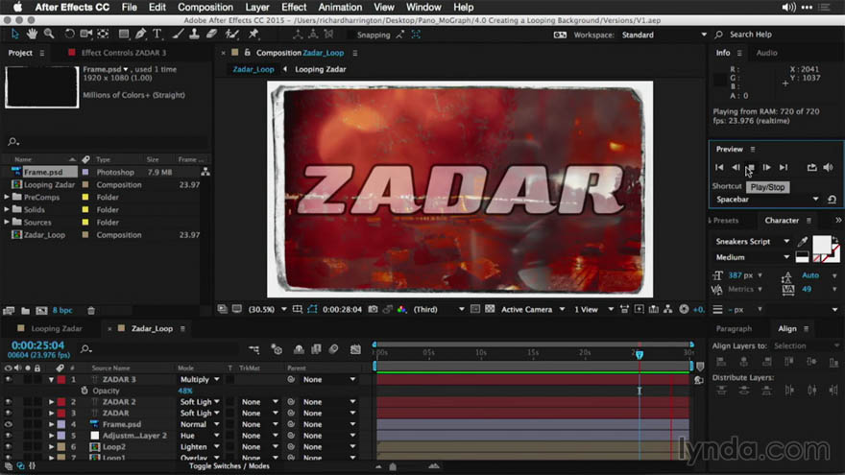Toggle visibility of the ZADAR layer
This screenshot has height=475, width=845.
coord(8,413)
